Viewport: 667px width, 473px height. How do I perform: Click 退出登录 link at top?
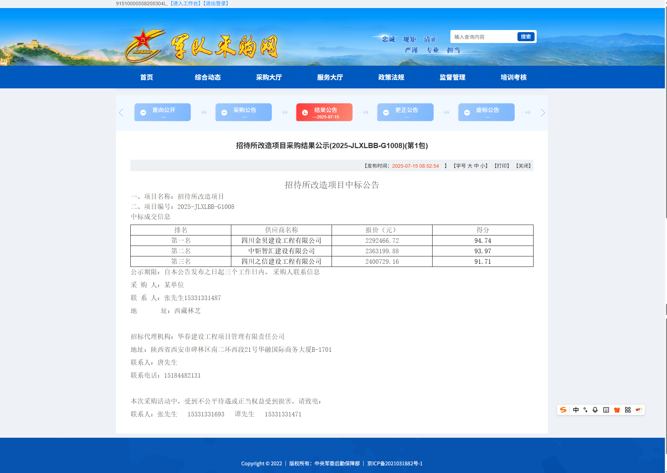pos(216,3)
